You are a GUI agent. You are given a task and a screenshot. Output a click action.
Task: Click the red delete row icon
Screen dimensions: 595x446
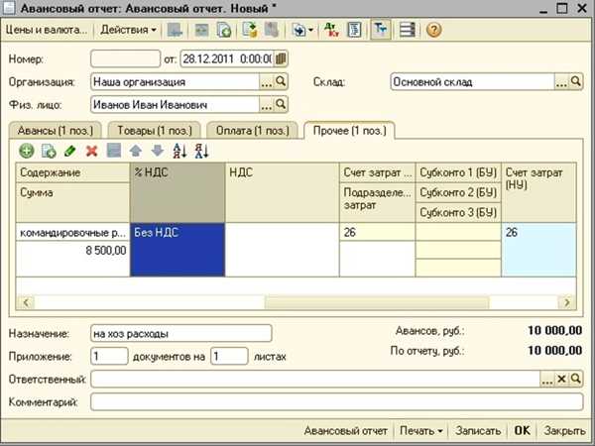92,151
